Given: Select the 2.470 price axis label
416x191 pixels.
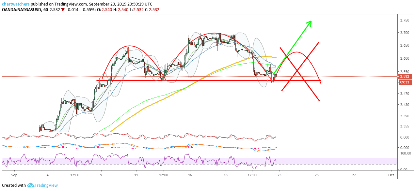Looking at the screenshot, I should [x=405, y=94].
